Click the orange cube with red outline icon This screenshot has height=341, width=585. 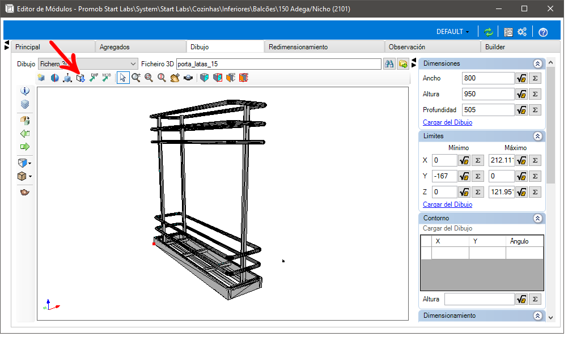click(244, 78)
